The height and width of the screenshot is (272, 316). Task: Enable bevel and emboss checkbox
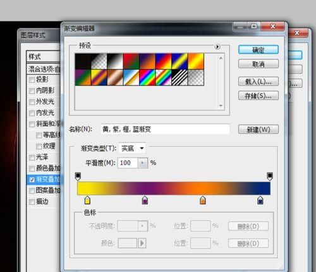(32, 124)
